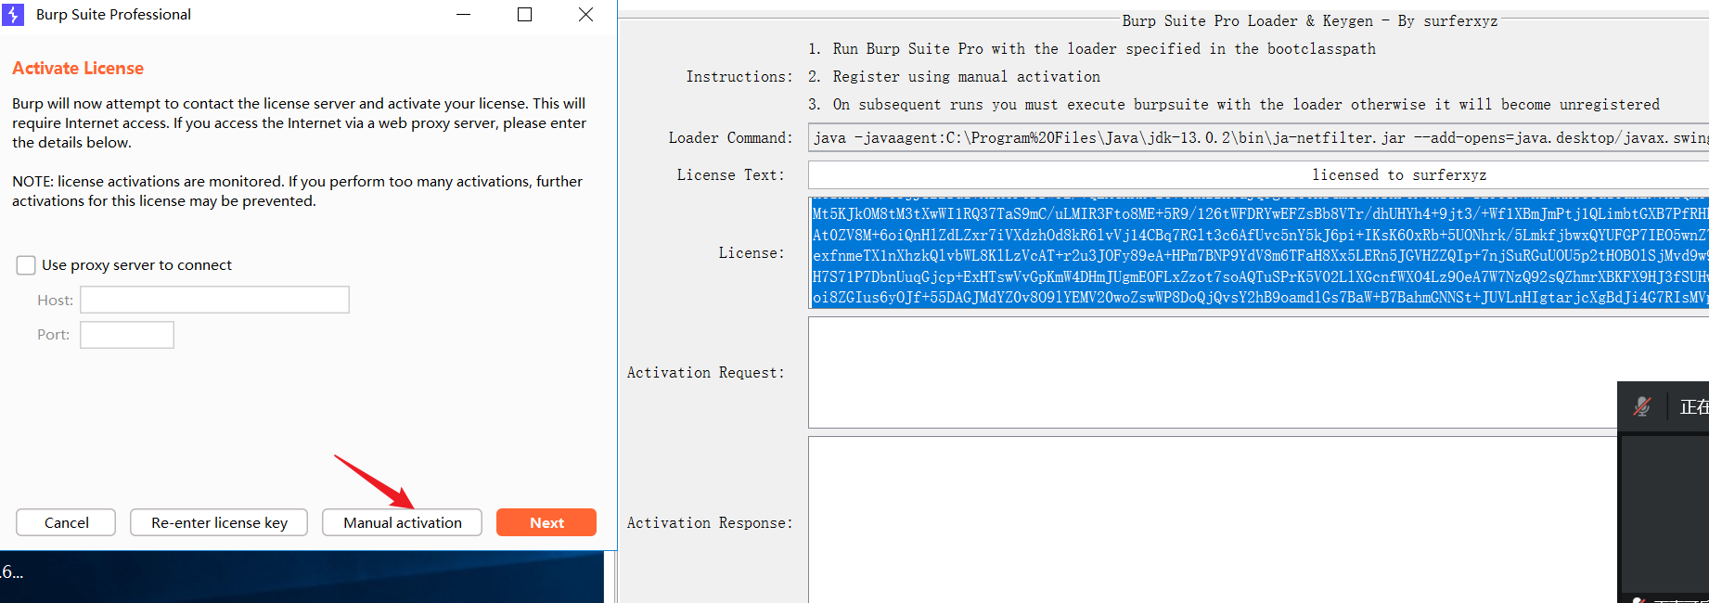Click Re-enter license key button
1709x603 pixels.
pyautogui.click(x=219, y=522)
